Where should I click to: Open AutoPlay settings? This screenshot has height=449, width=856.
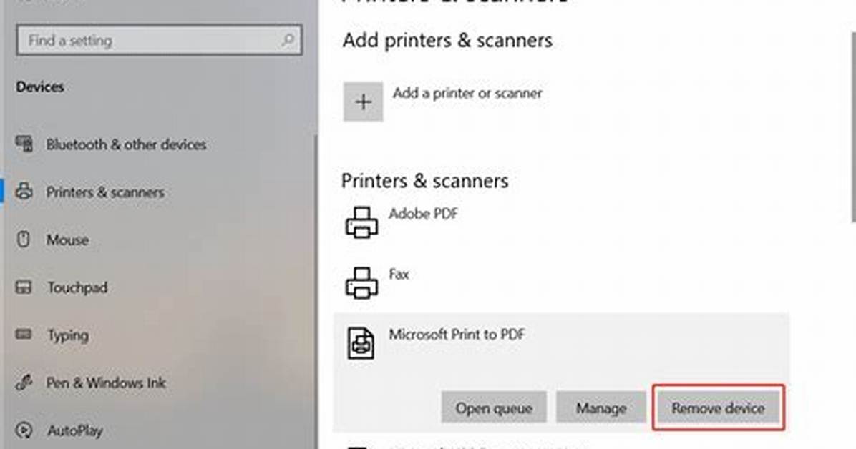click(74, 430)
